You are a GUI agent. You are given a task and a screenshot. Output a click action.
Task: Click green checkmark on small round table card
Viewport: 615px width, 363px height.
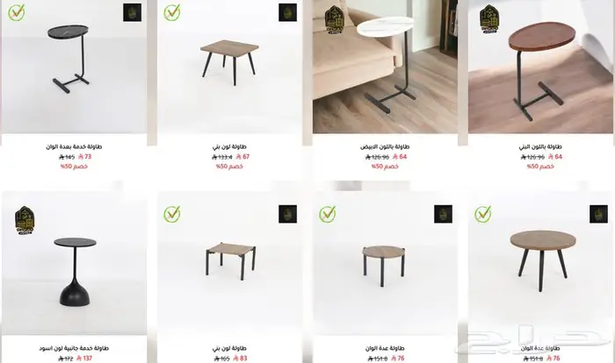(327, 214)
